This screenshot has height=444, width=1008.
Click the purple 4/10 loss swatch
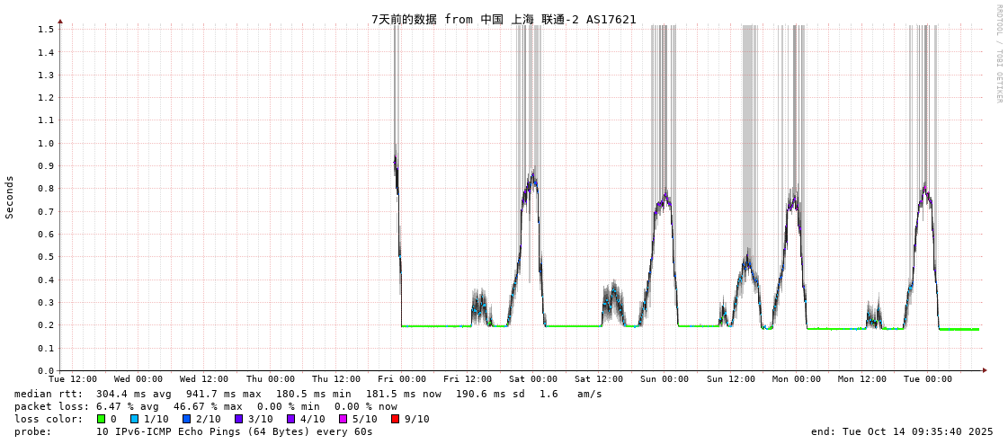tap(292, 419)
